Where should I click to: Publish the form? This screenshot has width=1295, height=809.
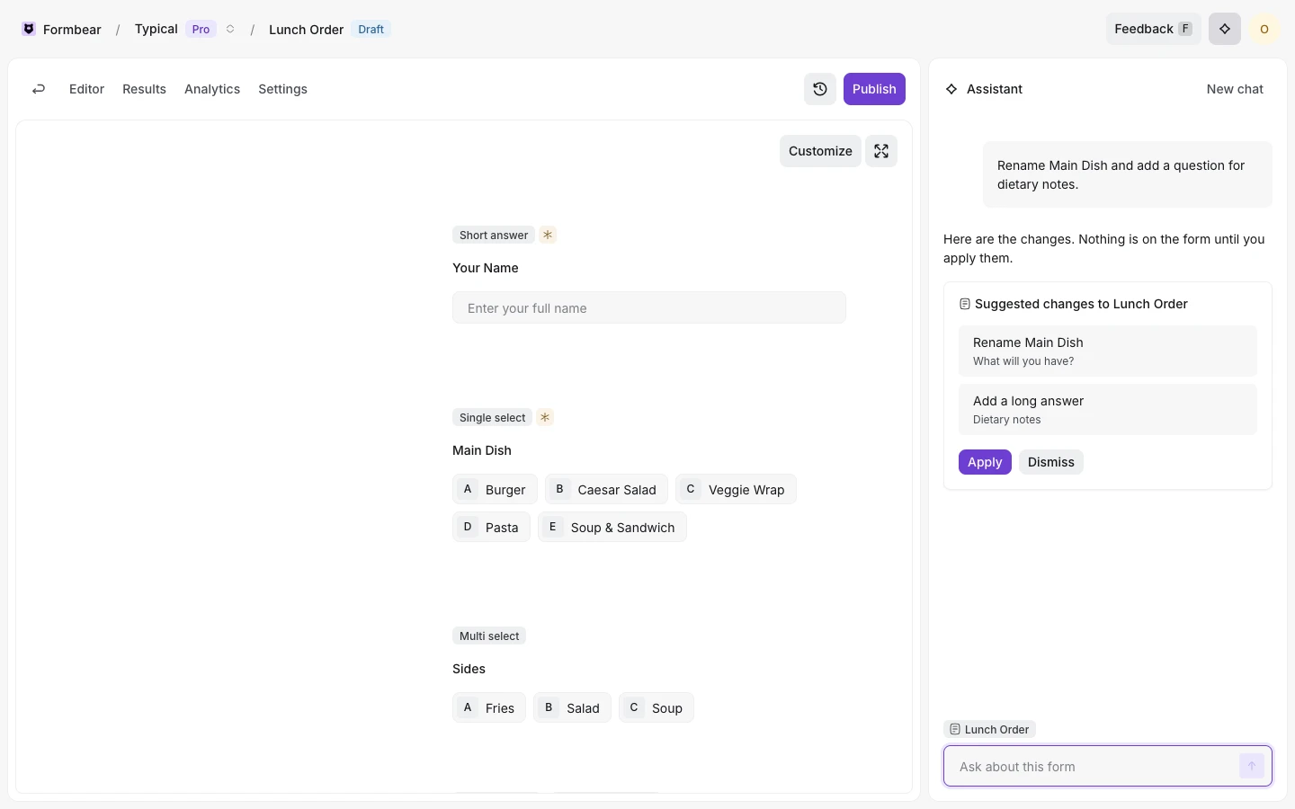[x=874, y=89]
